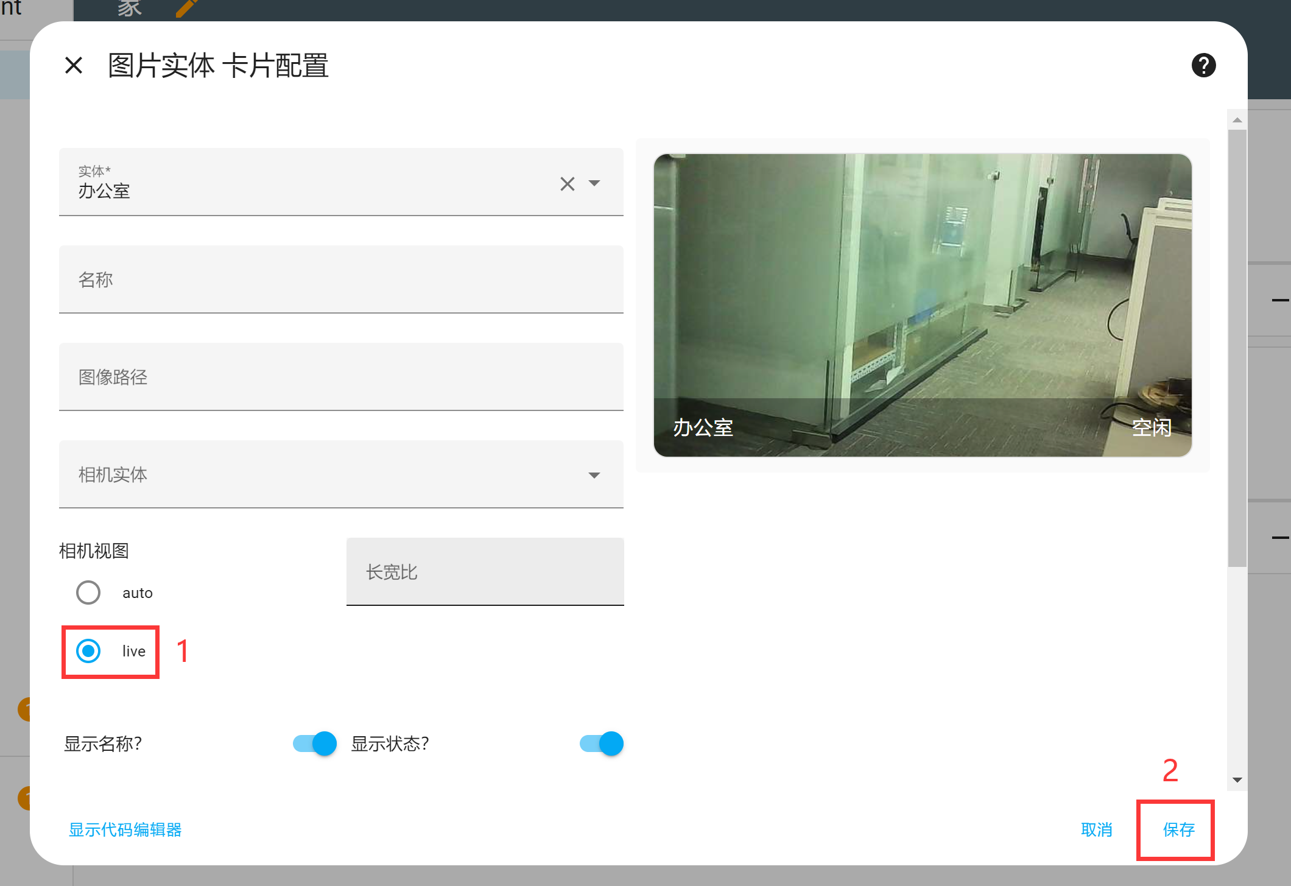Select the auto camera view radio button
This screenshot has width=1291, height=886.
[x=88, y=592]
